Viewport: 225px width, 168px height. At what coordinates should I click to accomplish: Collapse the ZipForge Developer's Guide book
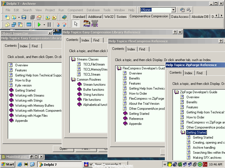click(x=177, y=92)
